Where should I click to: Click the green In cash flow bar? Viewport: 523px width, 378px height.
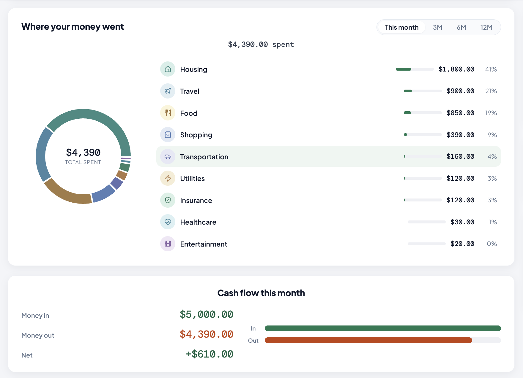tap(383, 328)
